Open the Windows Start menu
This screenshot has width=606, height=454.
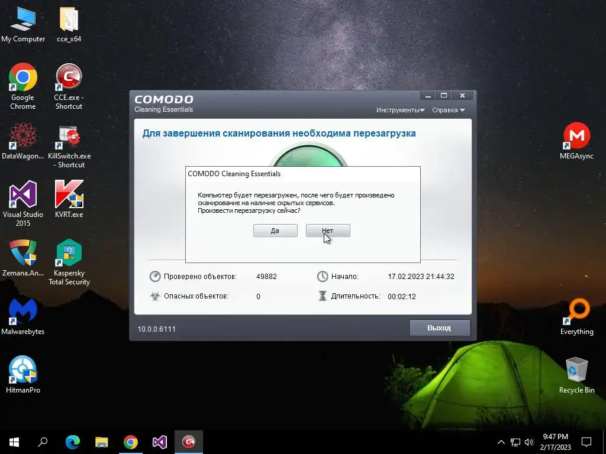(x=14, y=442)
